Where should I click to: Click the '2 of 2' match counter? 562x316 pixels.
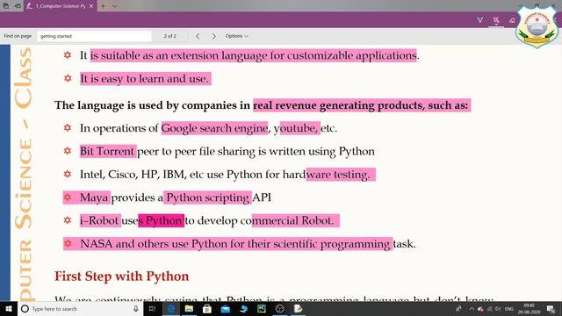click(169, 36)
